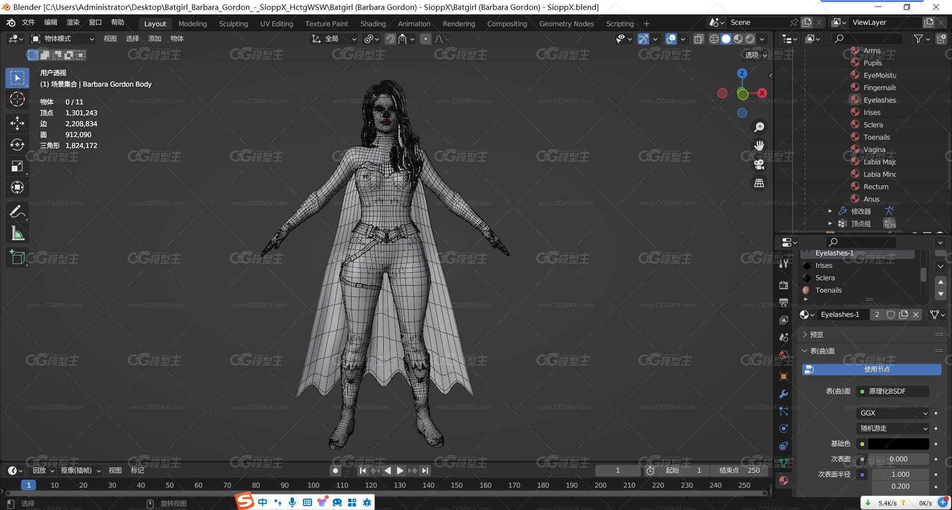
Task: Open the 渲染 Render menu
Action: pos(73,22)
